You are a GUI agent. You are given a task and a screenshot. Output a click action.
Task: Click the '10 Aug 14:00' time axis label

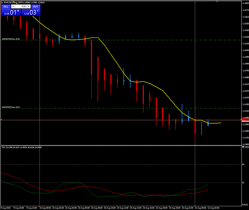pyautogui.click(x=135, y=208)
